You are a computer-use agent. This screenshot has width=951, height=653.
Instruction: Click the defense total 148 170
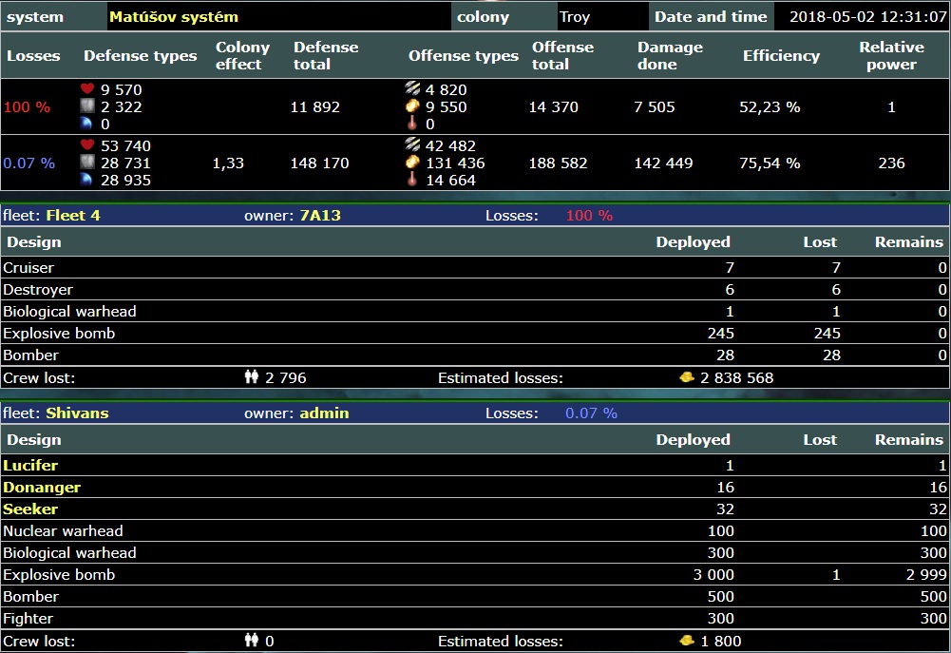[x=319, y=163]
